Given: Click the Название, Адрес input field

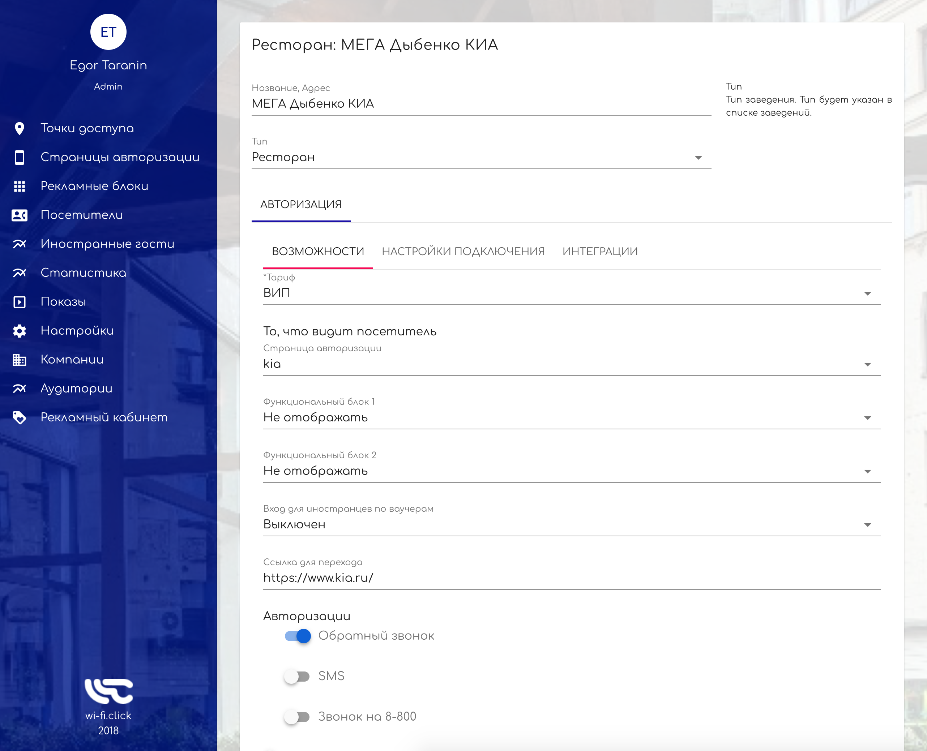Looking at the screenshot, I should pyautogui.click(x=481, y=104).
